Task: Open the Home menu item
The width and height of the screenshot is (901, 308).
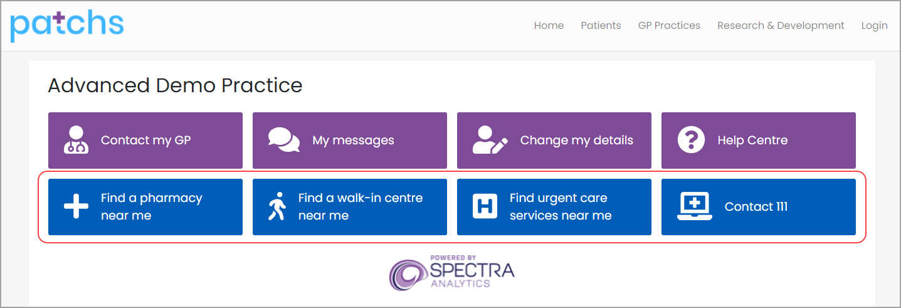Action: click(x=549, y=26)
